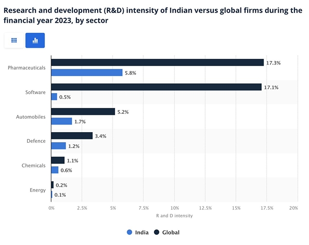Viewport: 309px width, 245px height.
Task: Click the India blue legend dot
Action: click(x=129, y=232)
